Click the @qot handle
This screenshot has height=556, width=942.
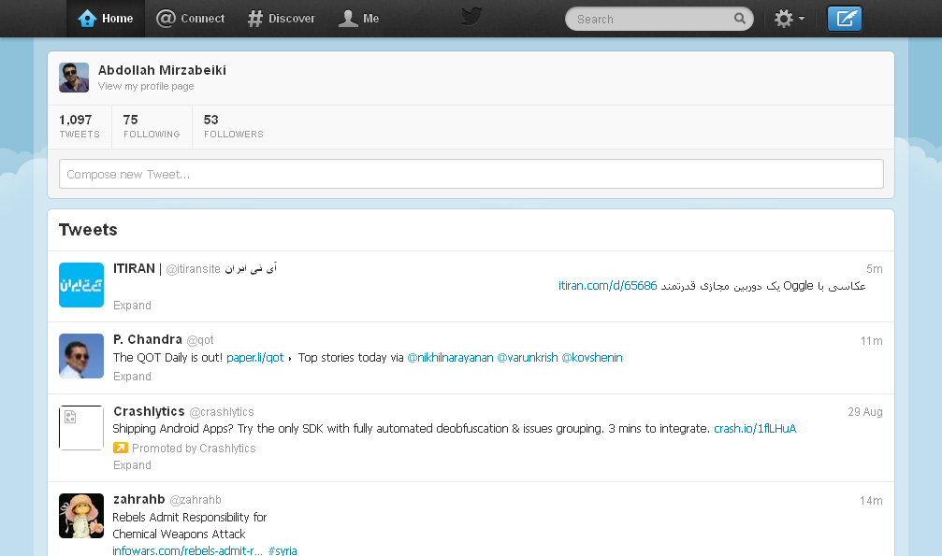point(200,340)
